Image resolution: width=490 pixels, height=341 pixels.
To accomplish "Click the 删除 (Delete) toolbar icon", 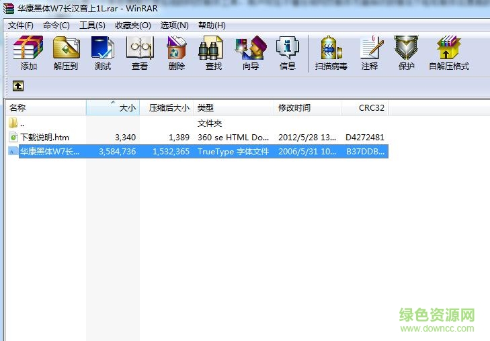I will click(x=177, y=48).
